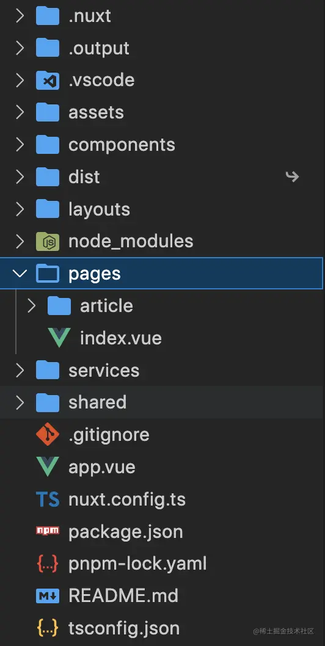325x646 pixels.
Task: Select the shared folder row
Action: [x=162, y=402]
